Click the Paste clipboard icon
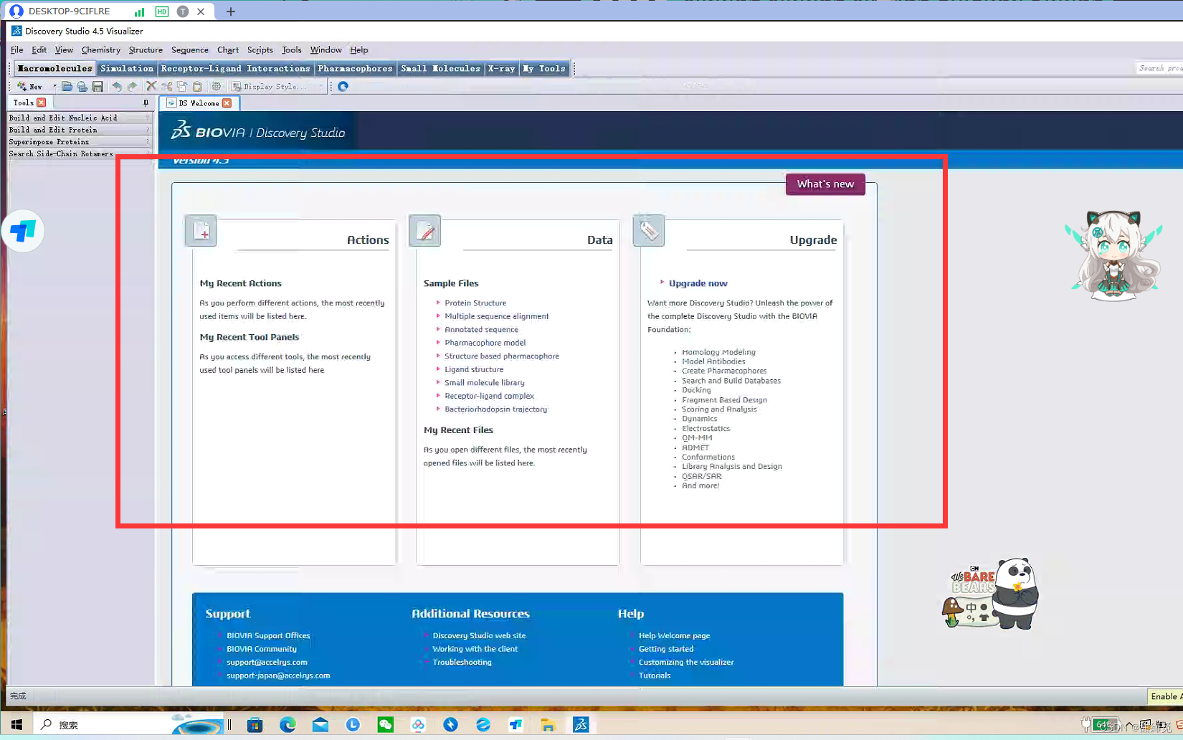Screen dimensions: 1183x740 point(197,87)
